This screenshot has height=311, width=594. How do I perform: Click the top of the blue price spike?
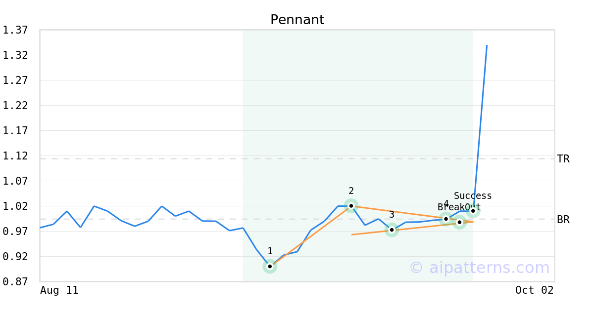pos(487,45)
